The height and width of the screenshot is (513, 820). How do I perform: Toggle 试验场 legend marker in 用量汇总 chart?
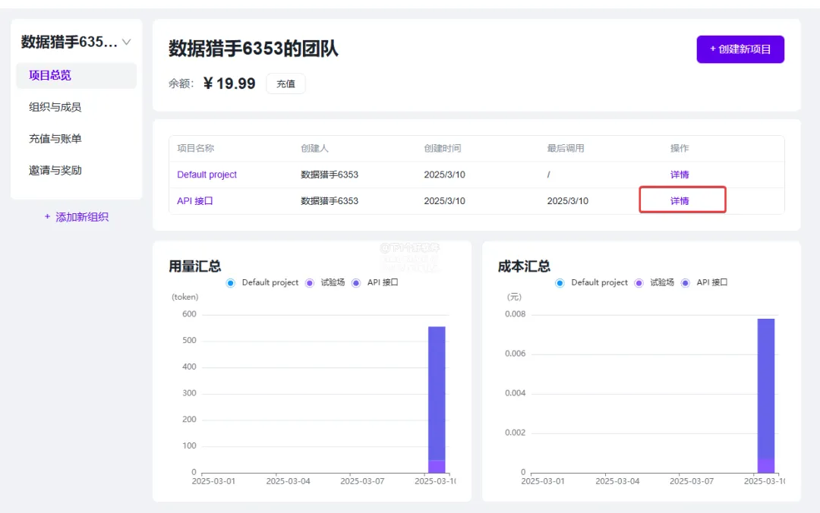(x=310, y=282)
